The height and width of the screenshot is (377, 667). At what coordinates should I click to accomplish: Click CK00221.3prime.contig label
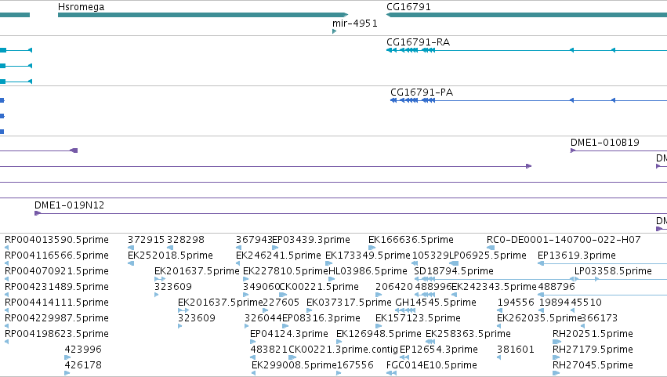[x=343, y=350]
